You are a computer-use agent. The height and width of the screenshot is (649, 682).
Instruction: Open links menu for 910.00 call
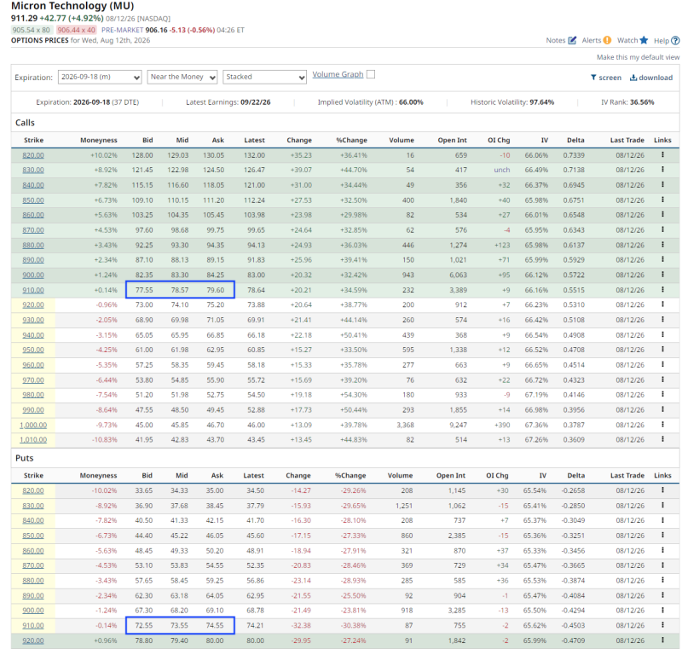tap(663, 290)
